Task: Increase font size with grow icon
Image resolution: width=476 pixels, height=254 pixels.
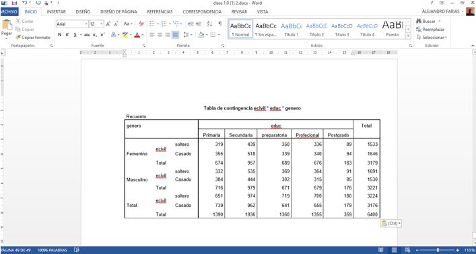Action: click(108, 24)
